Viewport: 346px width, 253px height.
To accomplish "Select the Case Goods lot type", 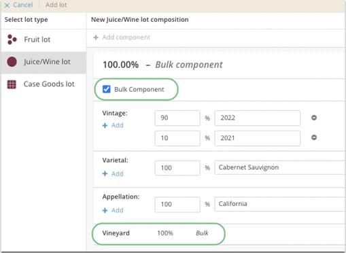I will (x=44, y=84).
